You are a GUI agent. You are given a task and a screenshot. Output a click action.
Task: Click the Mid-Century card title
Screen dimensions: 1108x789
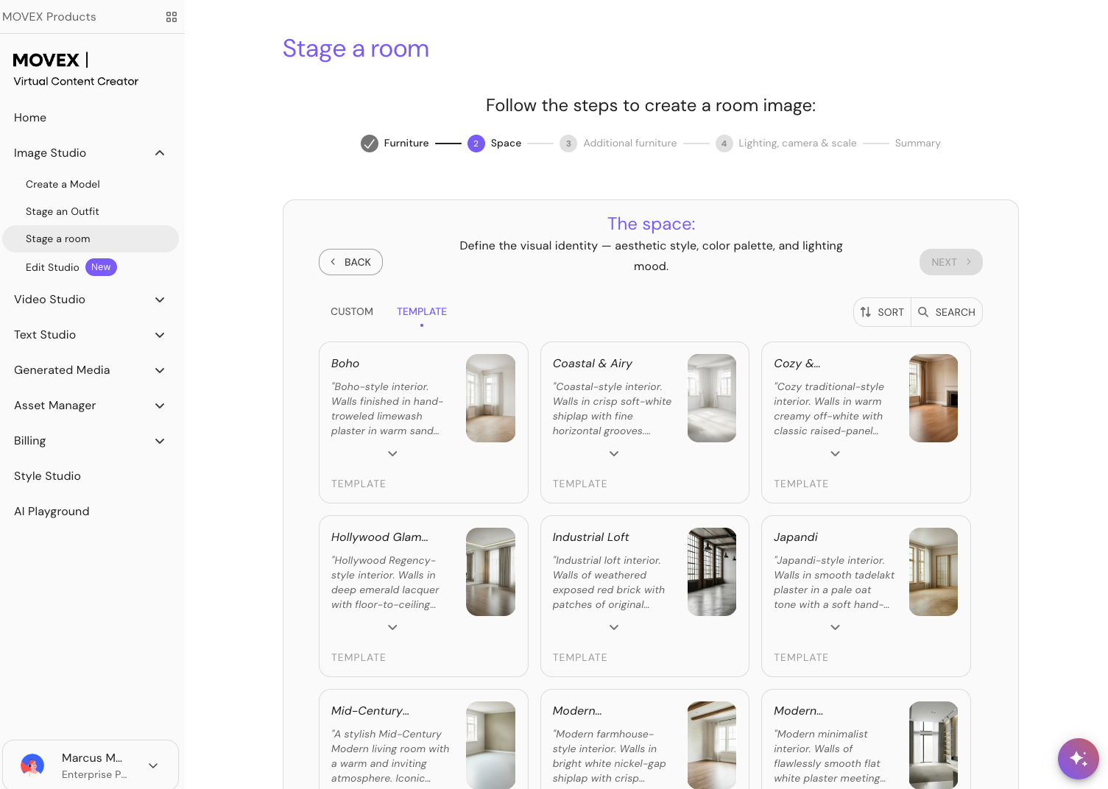(x=370, y=711)
